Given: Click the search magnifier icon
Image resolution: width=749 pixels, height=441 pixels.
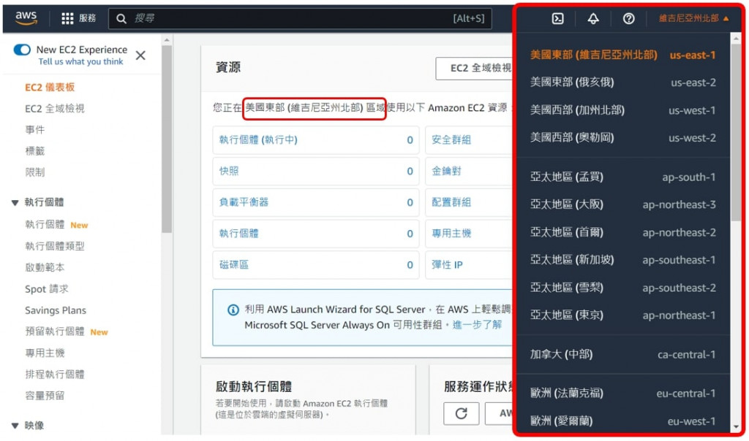Looking at the screenshot, I should [x=121, y=18].
